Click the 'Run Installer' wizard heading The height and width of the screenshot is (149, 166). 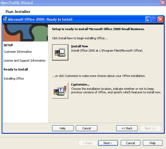pyautogui.click(x=18, y=12)
